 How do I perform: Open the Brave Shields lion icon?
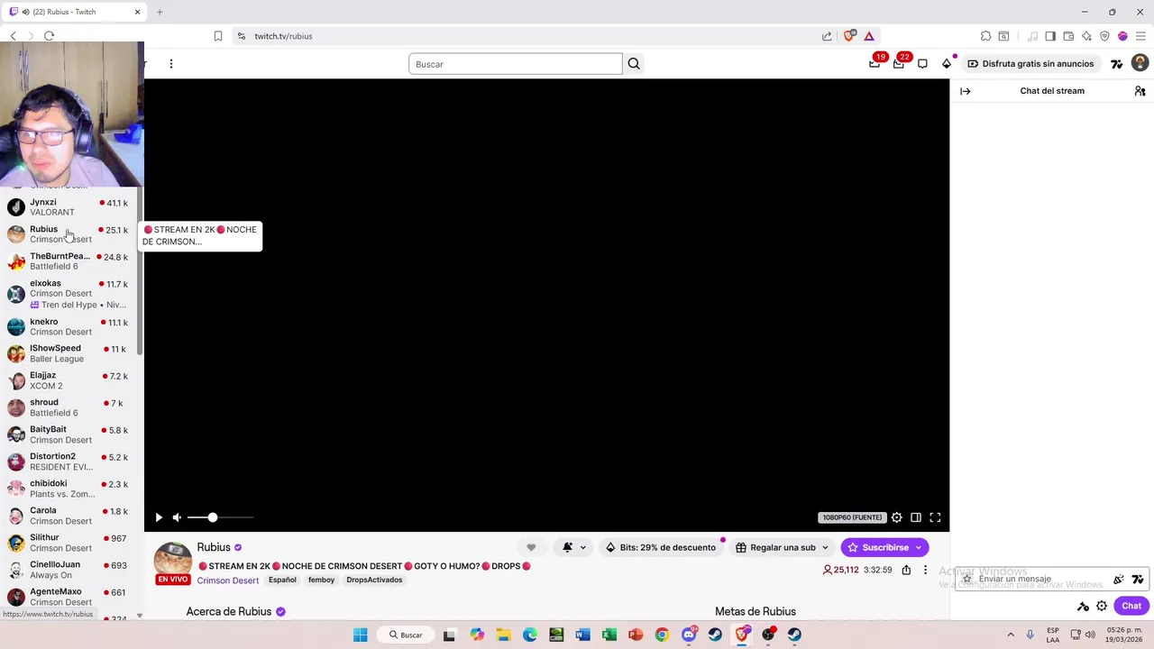[x=848, y=36]
